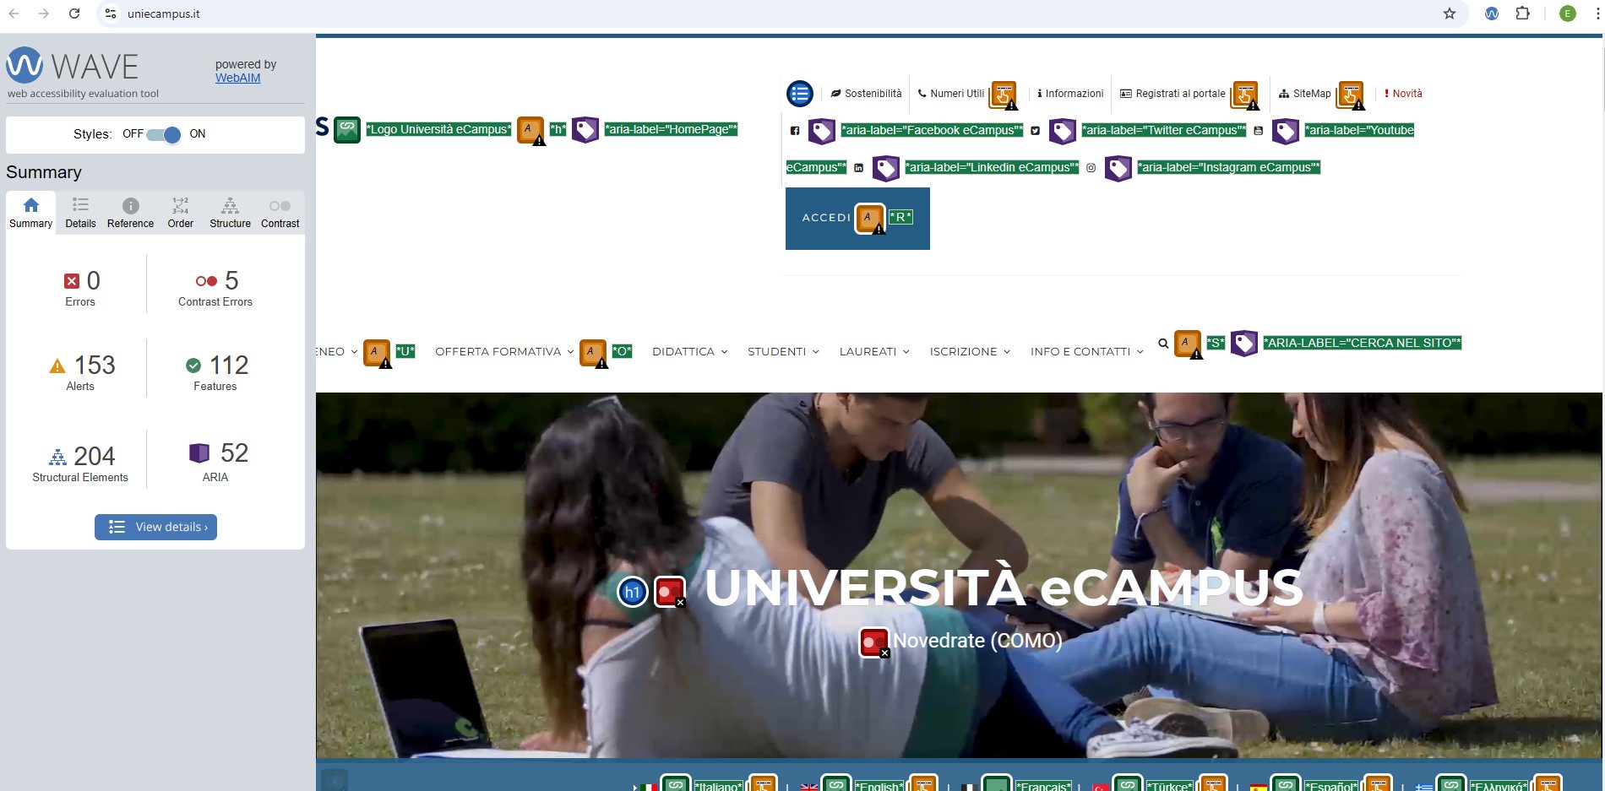Open the Contrast tab
The image size is (1605, 791).
280,213
